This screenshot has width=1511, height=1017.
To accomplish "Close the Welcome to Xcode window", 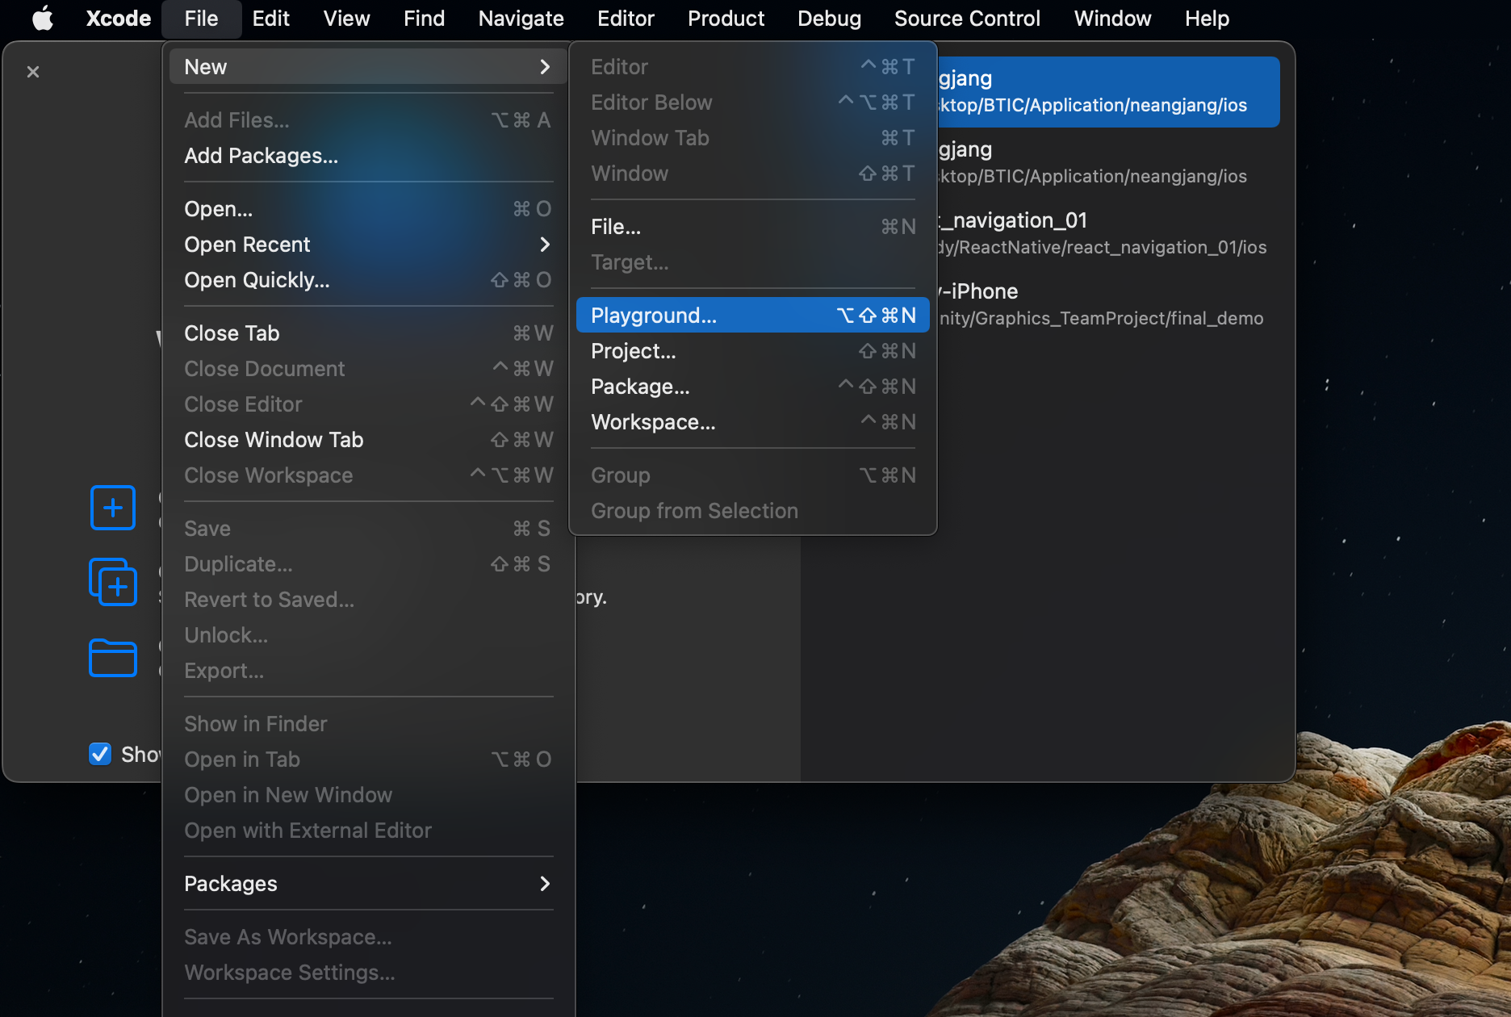I will (x=33, y=72).
